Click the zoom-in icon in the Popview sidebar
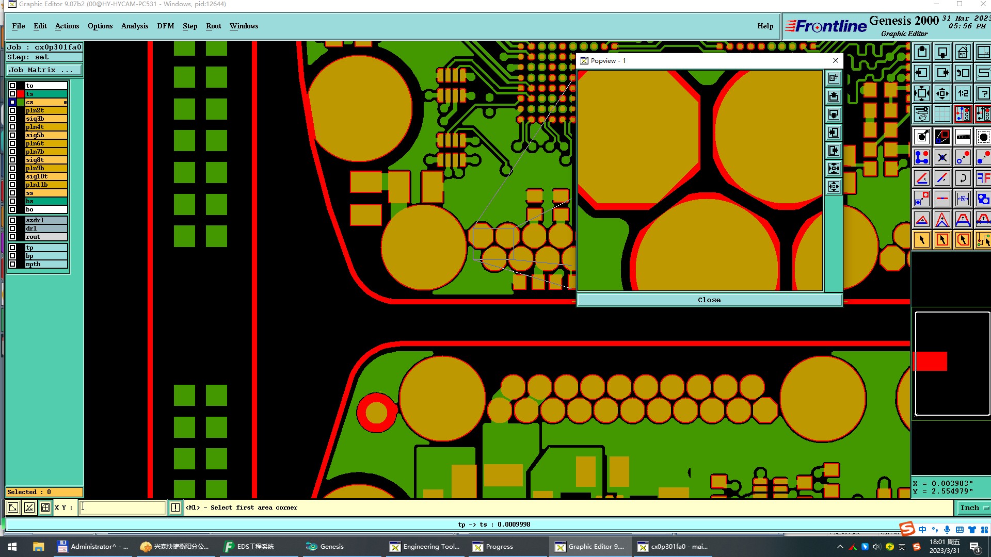This screenshot has height=557, width=991. [834, 169]
